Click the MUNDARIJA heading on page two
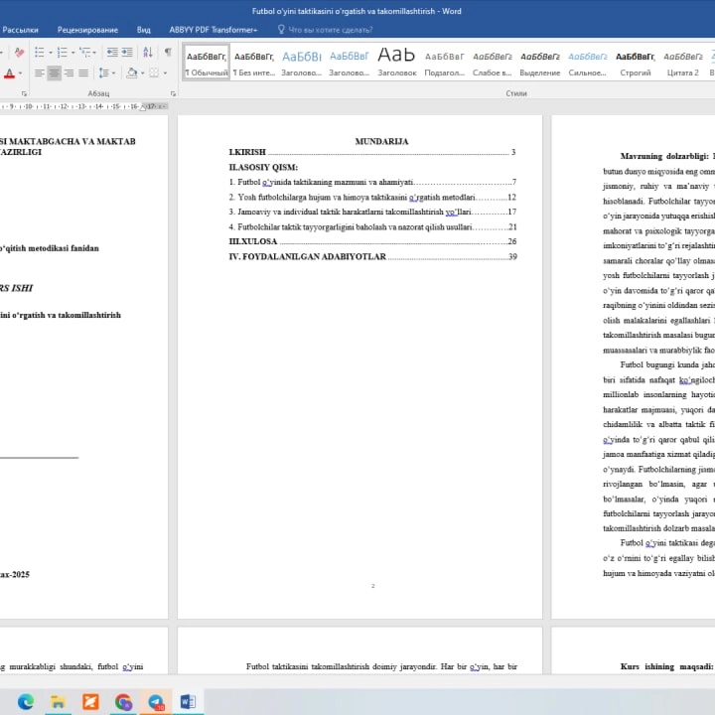Viewport: 715px width, 715px height. pos(381,141)
